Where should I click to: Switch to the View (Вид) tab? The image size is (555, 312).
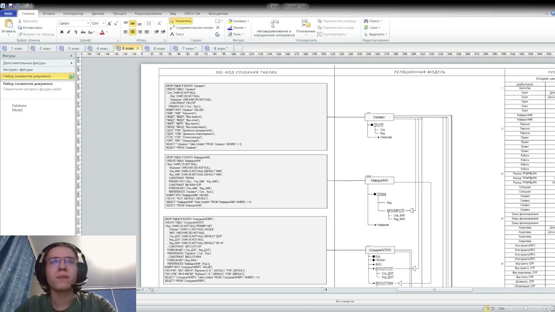[x=173, y=13]
